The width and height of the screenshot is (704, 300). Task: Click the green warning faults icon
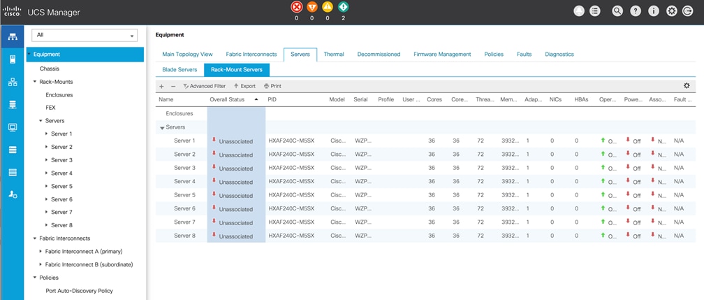point(343,7)
